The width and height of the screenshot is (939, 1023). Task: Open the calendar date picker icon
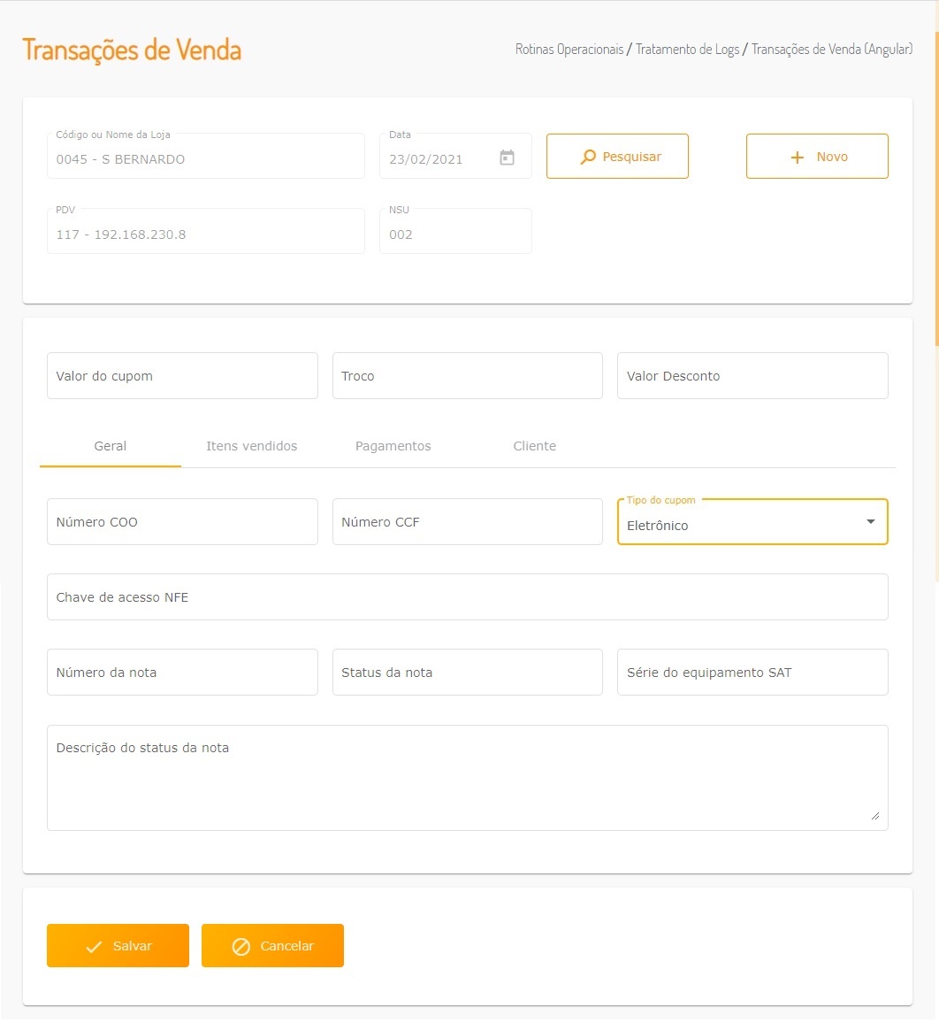pos(507,158)
